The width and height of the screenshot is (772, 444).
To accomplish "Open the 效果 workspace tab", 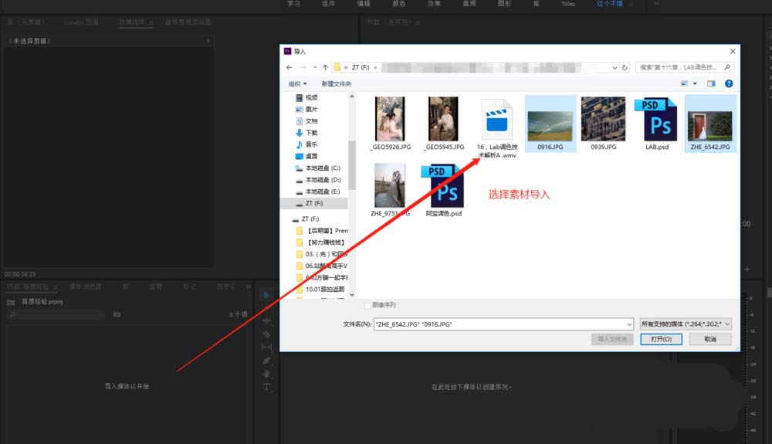I will [x=434, y=4].
